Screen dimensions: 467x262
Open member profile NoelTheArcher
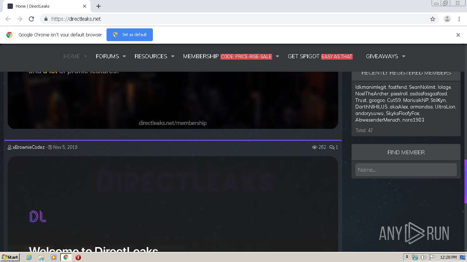point(372,94)
